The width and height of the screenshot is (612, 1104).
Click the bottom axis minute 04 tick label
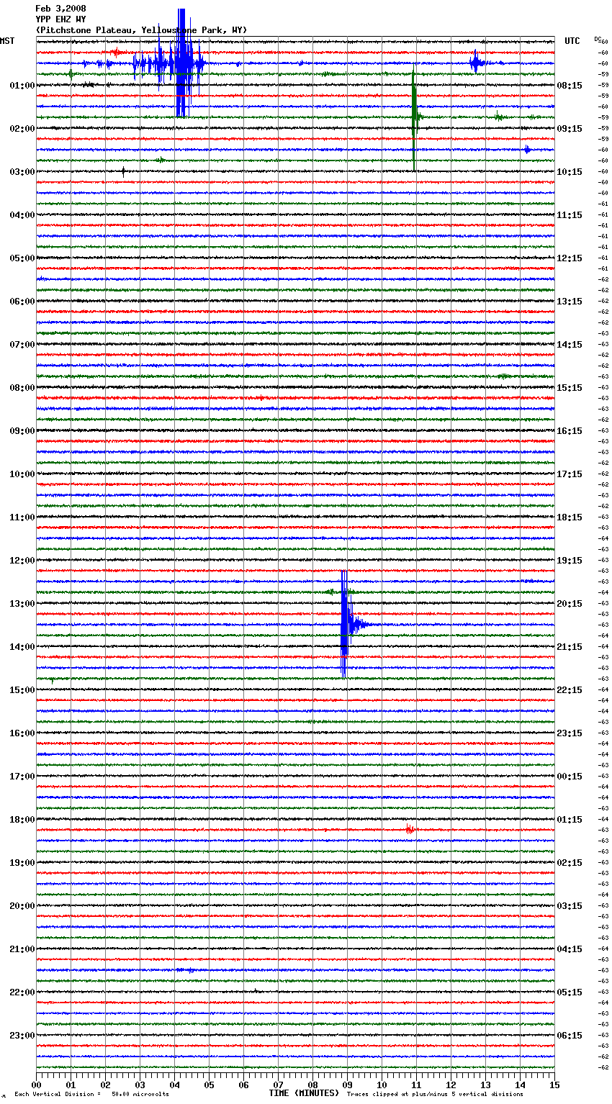pos(174,1085)
